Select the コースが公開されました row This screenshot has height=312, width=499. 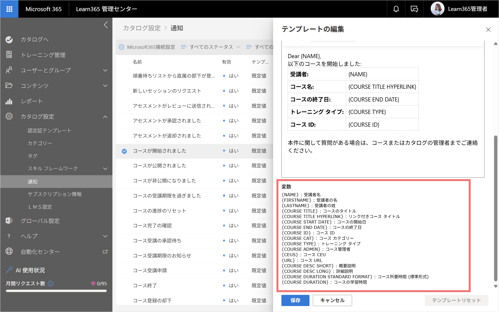coord(194,166)
